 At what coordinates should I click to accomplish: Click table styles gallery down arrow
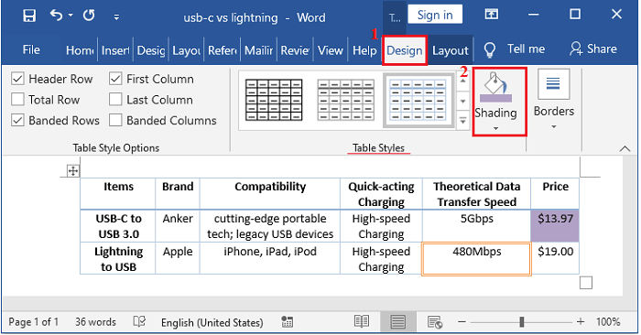tap(462, 101)
